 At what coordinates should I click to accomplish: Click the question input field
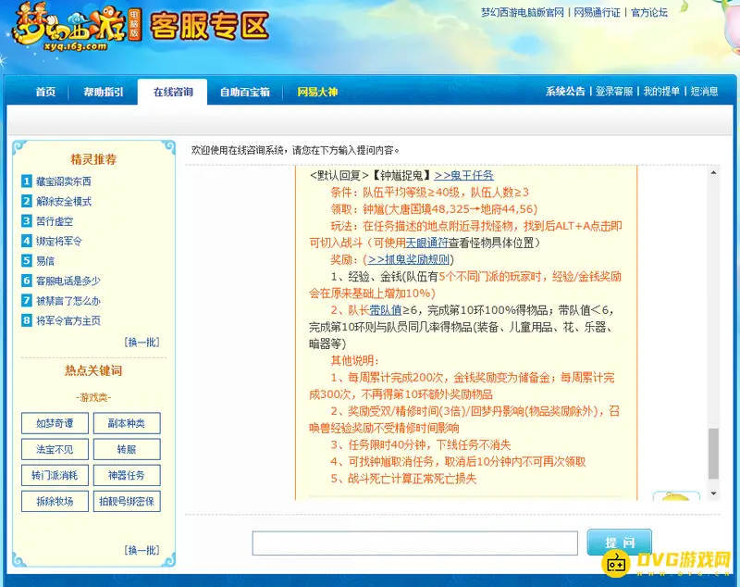coord(414,543)
